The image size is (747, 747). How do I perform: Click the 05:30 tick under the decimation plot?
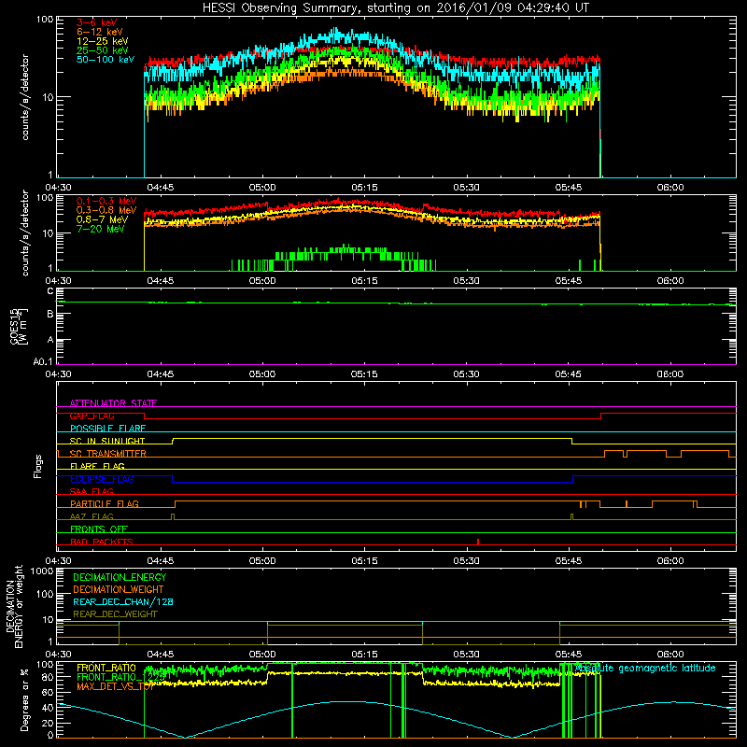click(466, 655)
